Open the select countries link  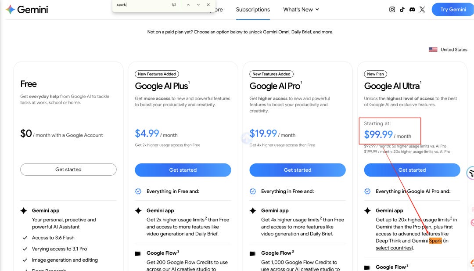point(394,248)
